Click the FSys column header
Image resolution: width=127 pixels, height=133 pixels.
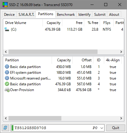[107, 23]
